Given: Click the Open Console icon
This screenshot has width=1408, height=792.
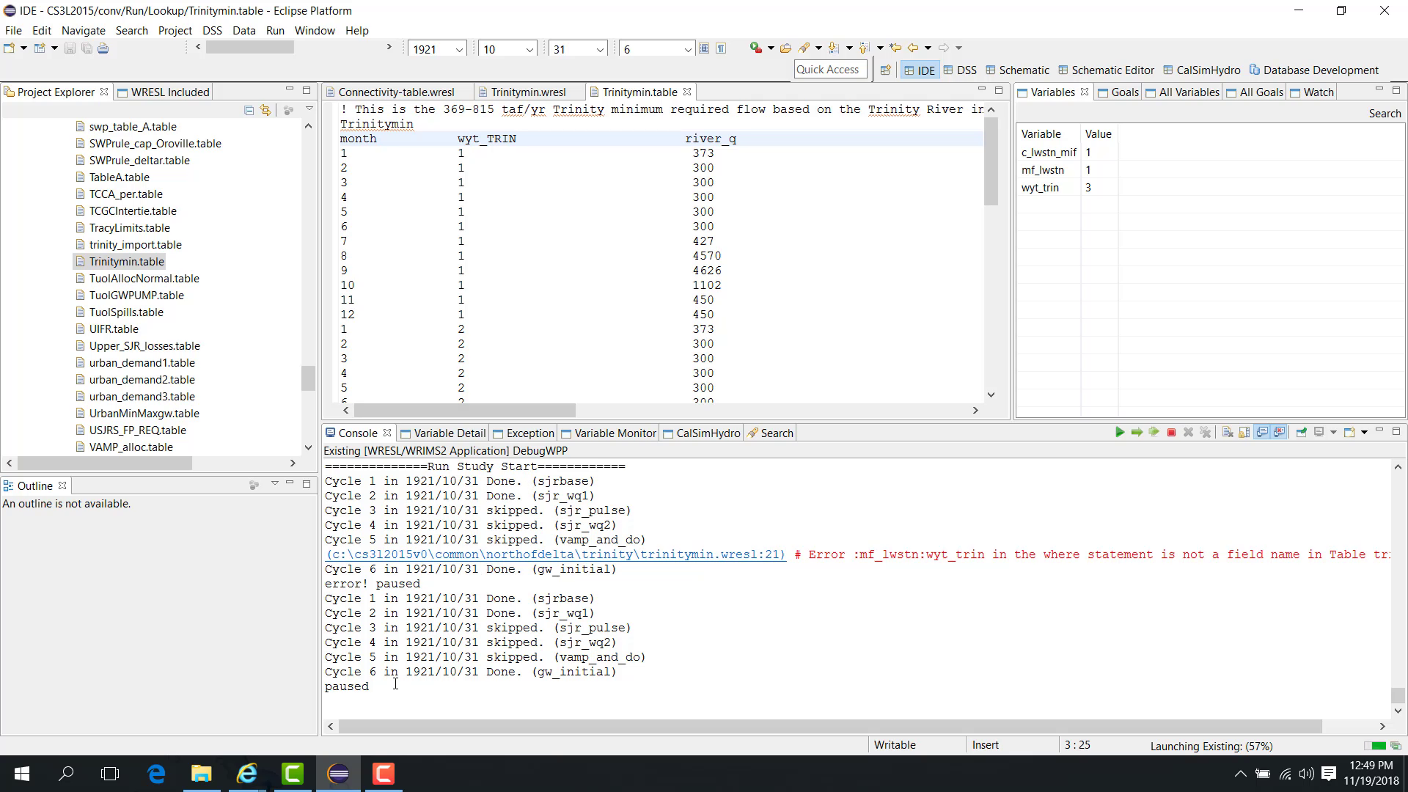Looking at the screenshot, I should coord(1349,433).
